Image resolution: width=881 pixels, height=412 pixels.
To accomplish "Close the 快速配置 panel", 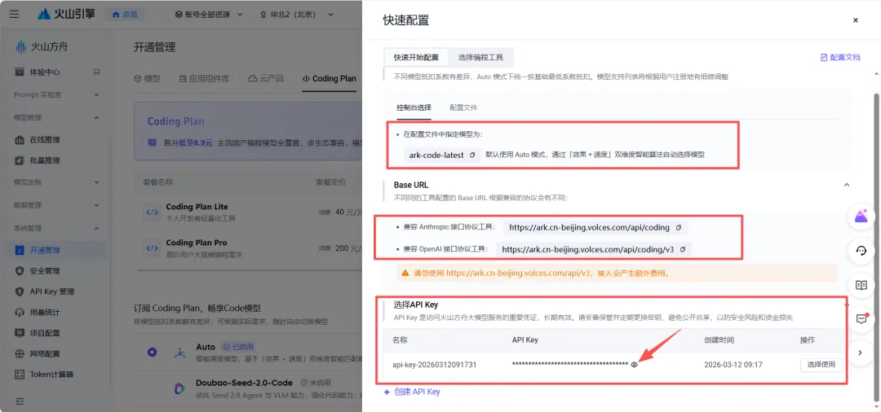I will click(855, 20).
